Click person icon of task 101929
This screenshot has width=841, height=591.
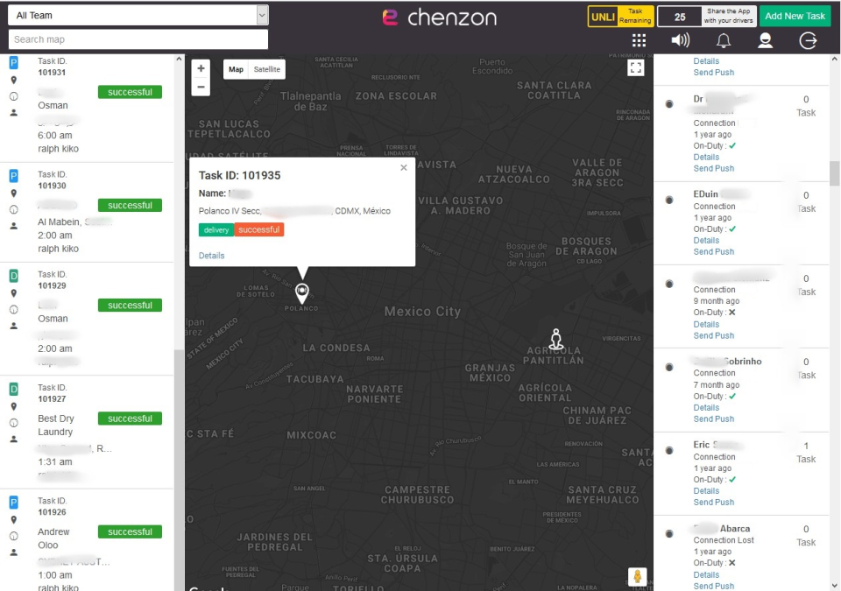click(14, 326)
